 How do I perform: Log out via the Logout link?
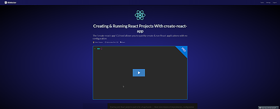[x=275, y=3]
